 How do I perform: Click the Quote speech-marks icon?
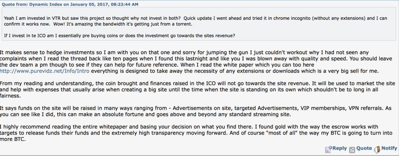(352, 149)
